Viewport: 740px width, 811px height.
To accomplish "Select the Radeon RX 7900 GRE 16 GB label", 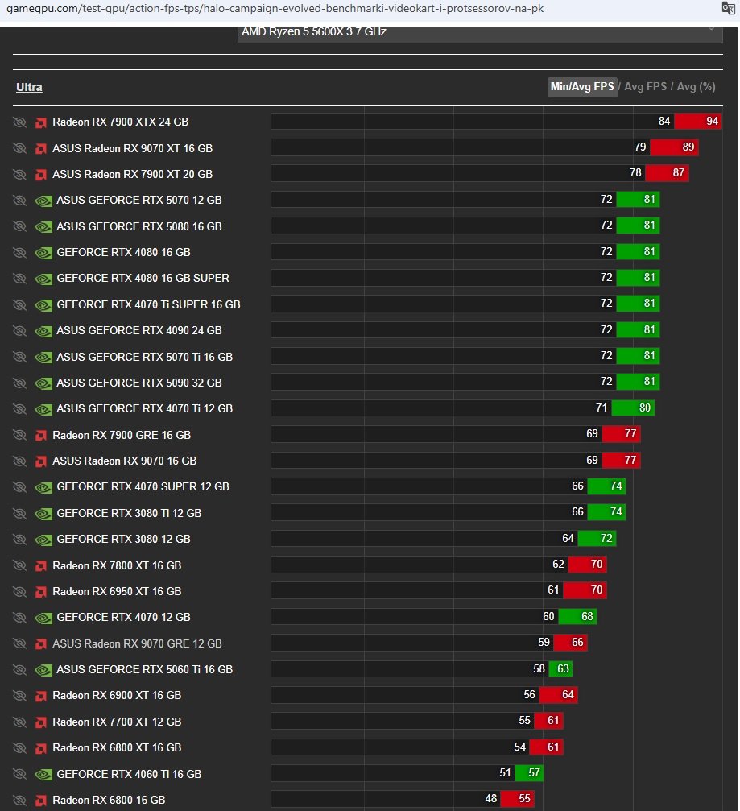I will (x=122, y=435).
